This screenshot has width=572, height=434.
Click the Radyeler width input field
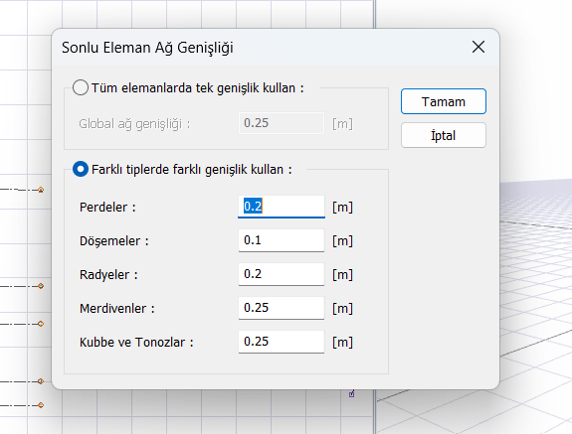tap(282, 274)
